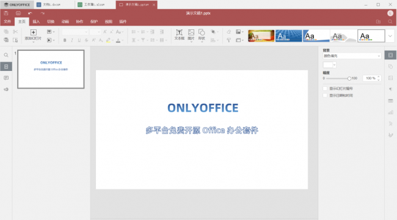
Task: Open table settings in right sidebar
Action: click(390, 101)
